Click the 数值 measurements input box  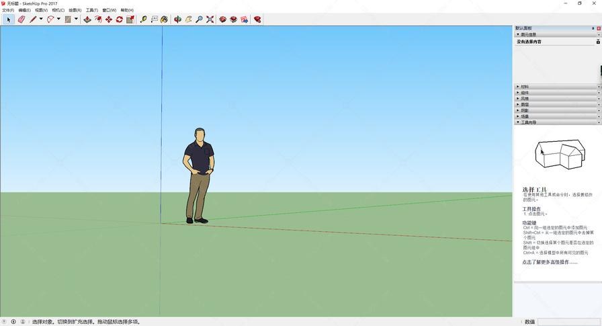click(568, 322)
